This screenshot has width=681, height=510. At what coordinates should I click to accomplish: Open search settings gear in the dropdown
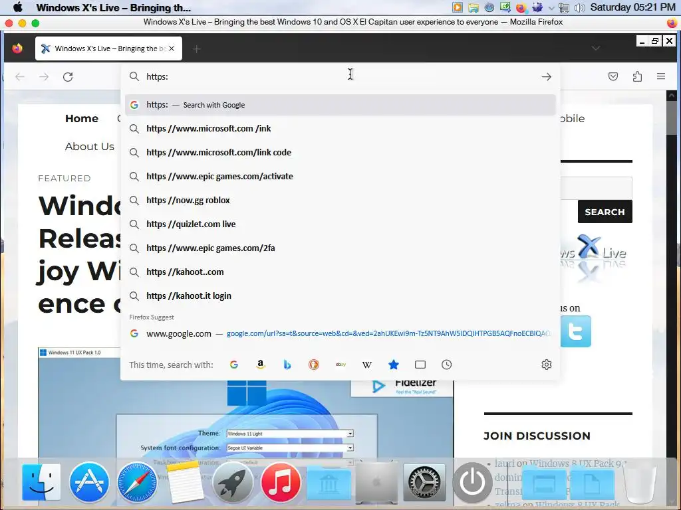coord(547,365)
